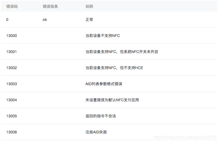
Task: Select the 正常 description text
Action: [89, 20]
